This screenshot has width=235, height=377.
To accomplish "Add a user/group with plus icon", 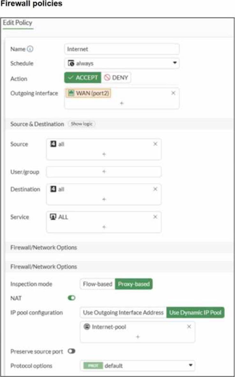I will coord(104,172).
